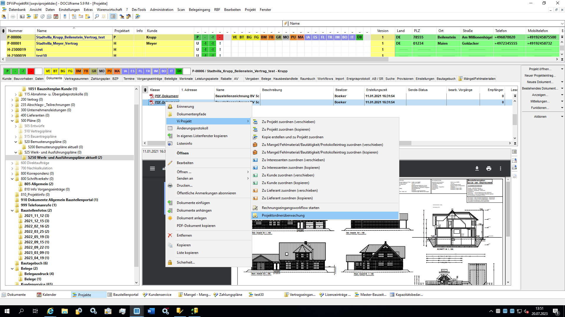
Task: Toggle the list view toolbar icon
Action: click(113, 16)
